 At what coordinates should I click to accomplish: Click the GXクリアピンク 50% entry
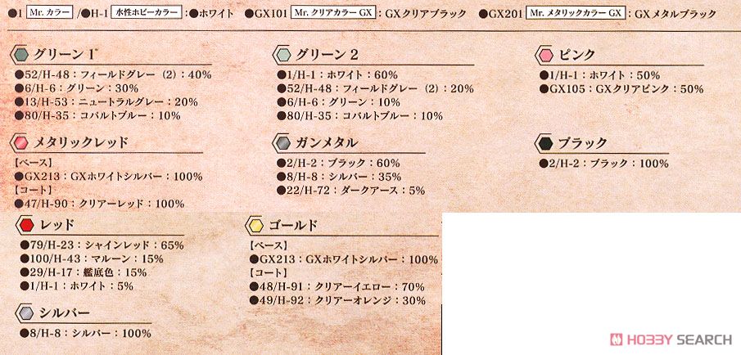621,88
